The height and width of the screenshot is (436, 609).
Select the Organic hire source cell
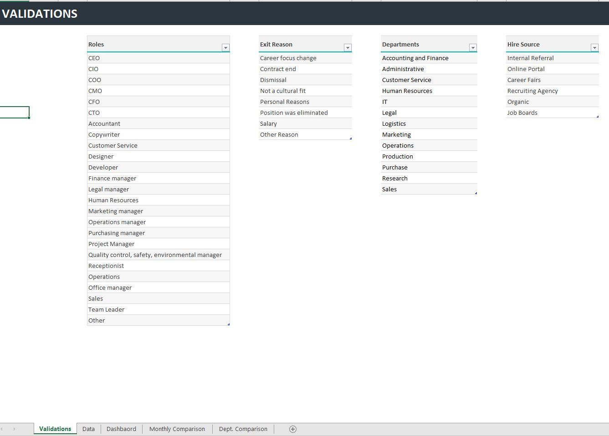click(x=553, y=102)
